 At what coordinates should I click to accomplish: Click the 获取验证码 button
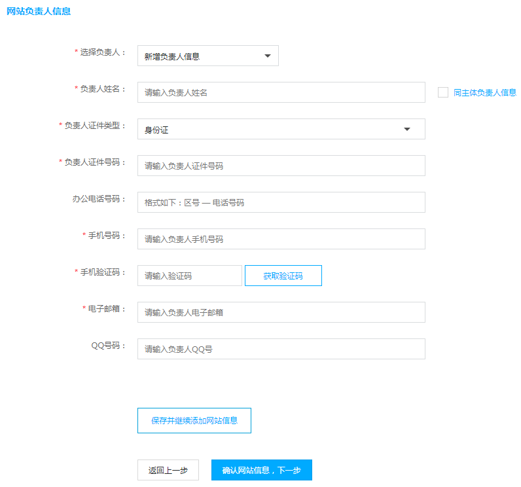coord(283,276)
